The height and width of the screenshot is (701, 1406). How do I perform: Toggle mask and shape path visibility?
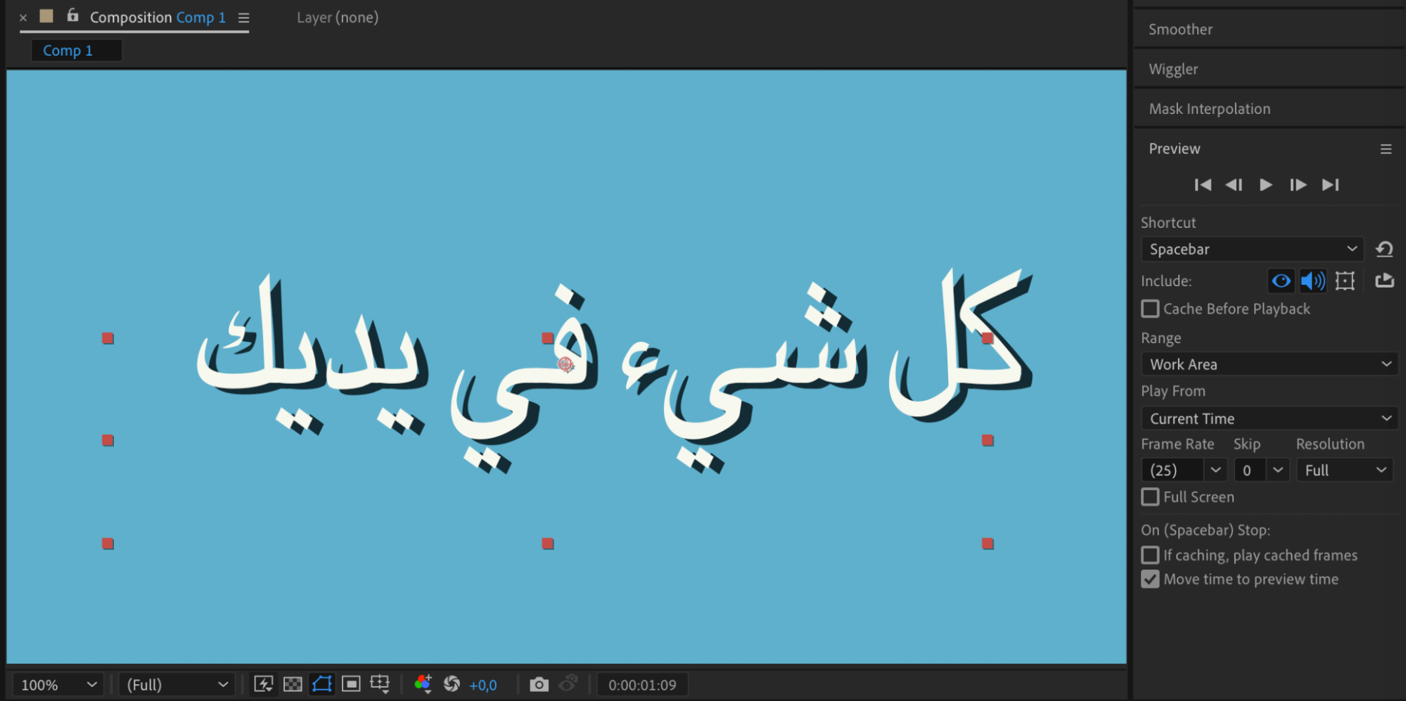click(x=322, y=684)
